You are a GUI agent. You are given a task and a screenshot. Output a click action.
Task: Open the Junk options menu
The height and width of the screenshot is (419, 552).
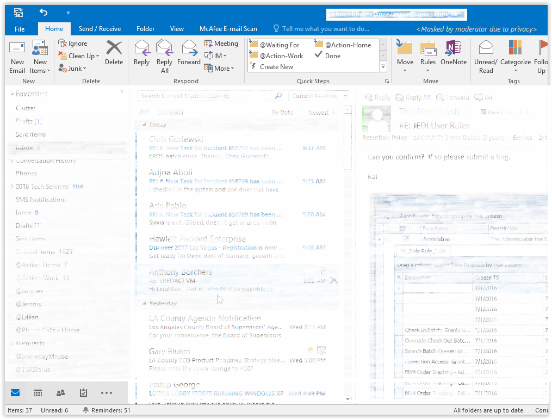coord(72,69)
